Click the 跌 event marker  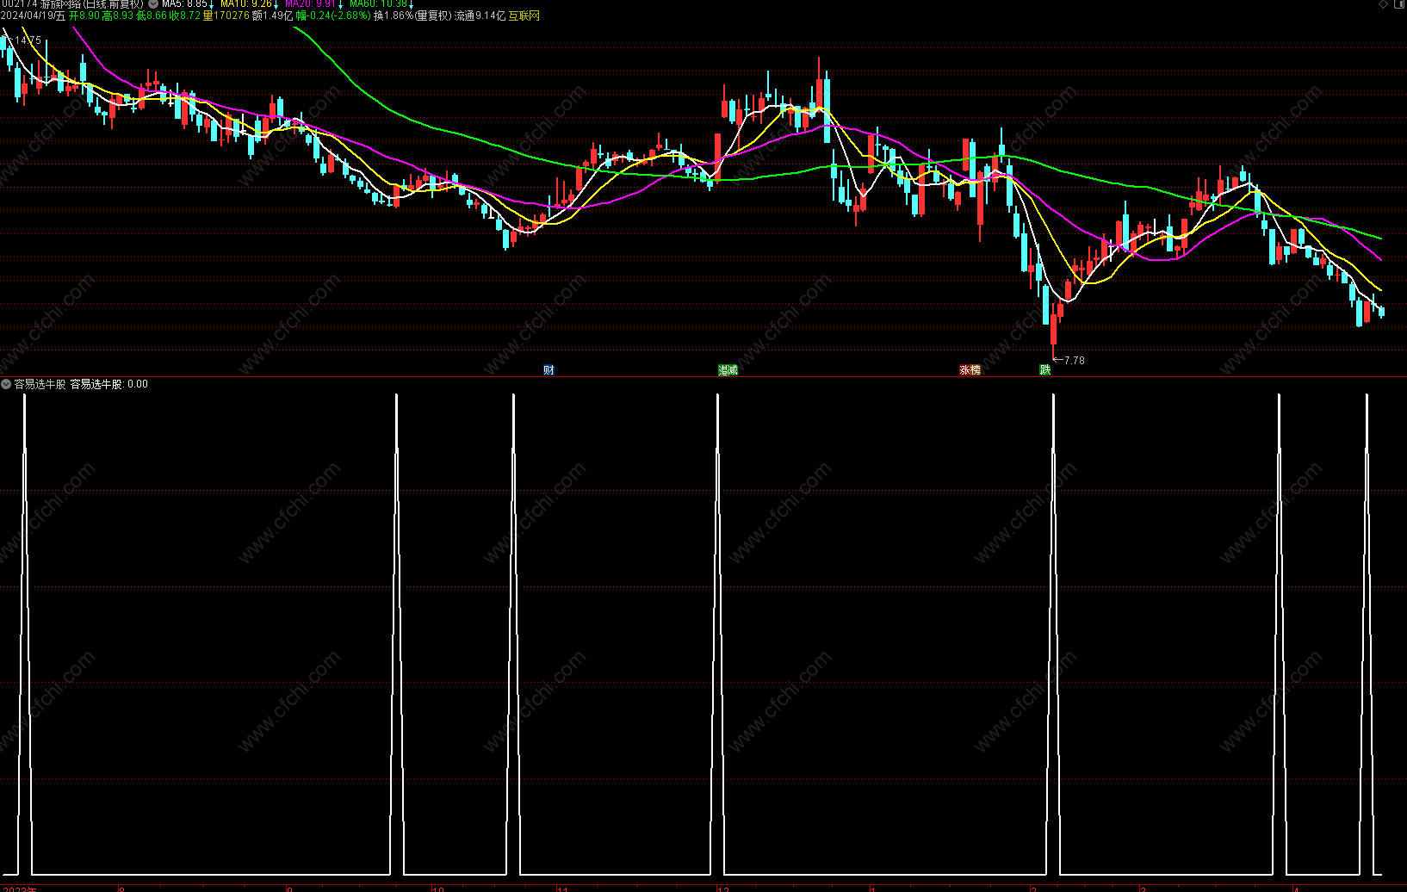click(1045, 370)
